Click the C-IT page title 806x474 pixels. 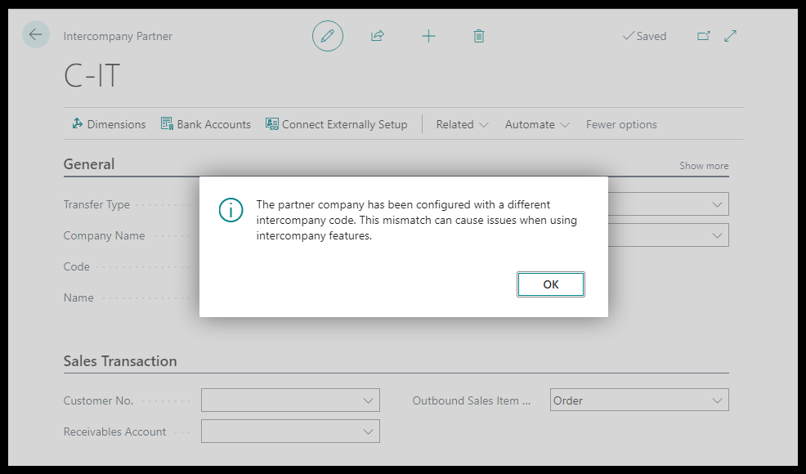(x=92, y=76)
